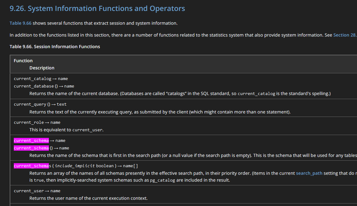Screen dimensions: 357x206
Task: Open the search_path setting link
Action: click(x=309, y=173)
